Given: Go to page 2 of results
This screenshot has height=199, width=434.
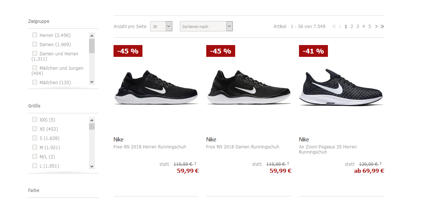Looking at the screenshot, I should [x=352, y=27].
